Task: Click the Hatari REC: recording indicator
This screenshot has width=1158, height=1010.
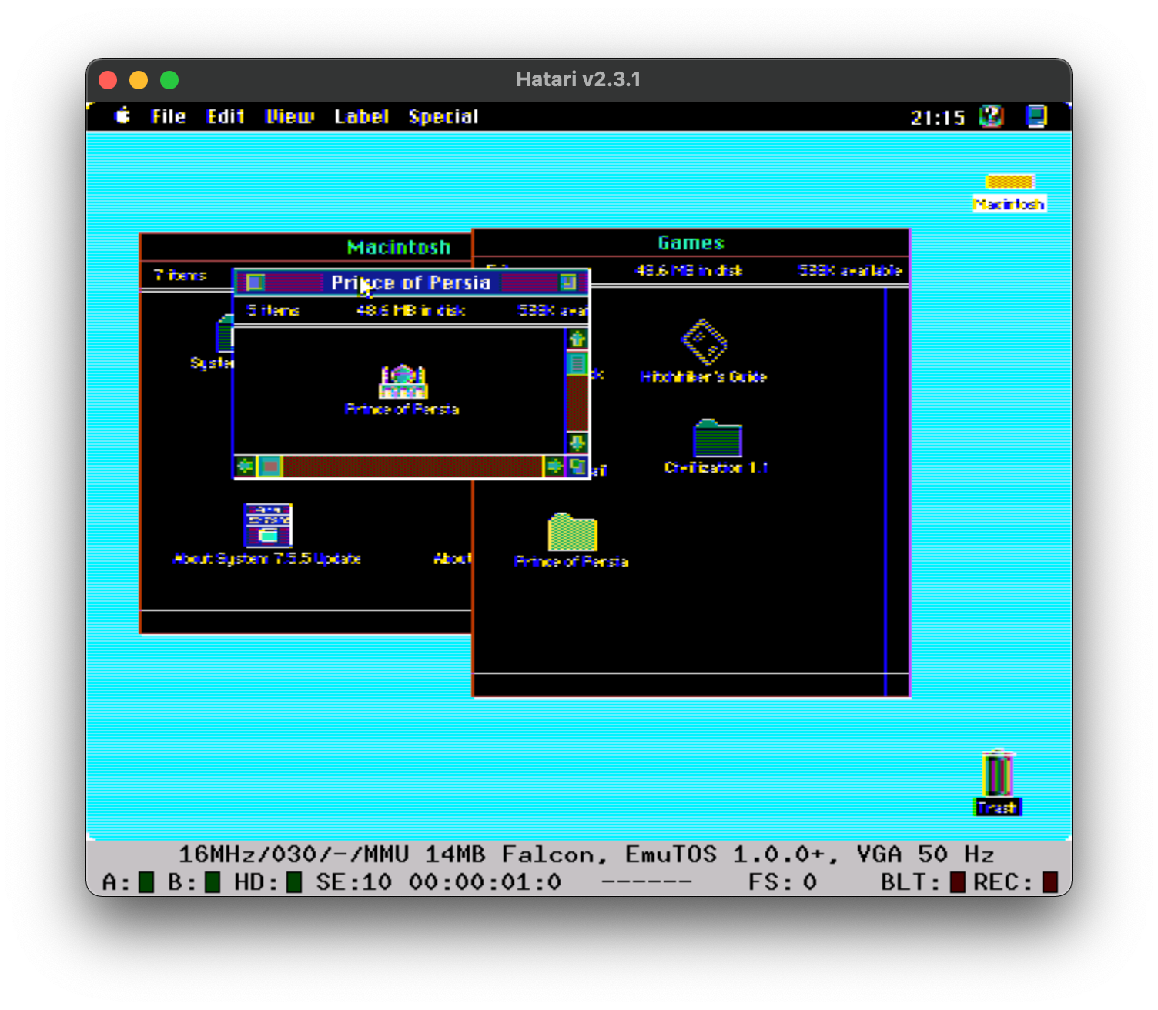Action: coord(1050,882)
